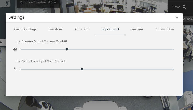Select the ugo Sound tab
This screenshot has height=110, width=193.
pos(110,30)
